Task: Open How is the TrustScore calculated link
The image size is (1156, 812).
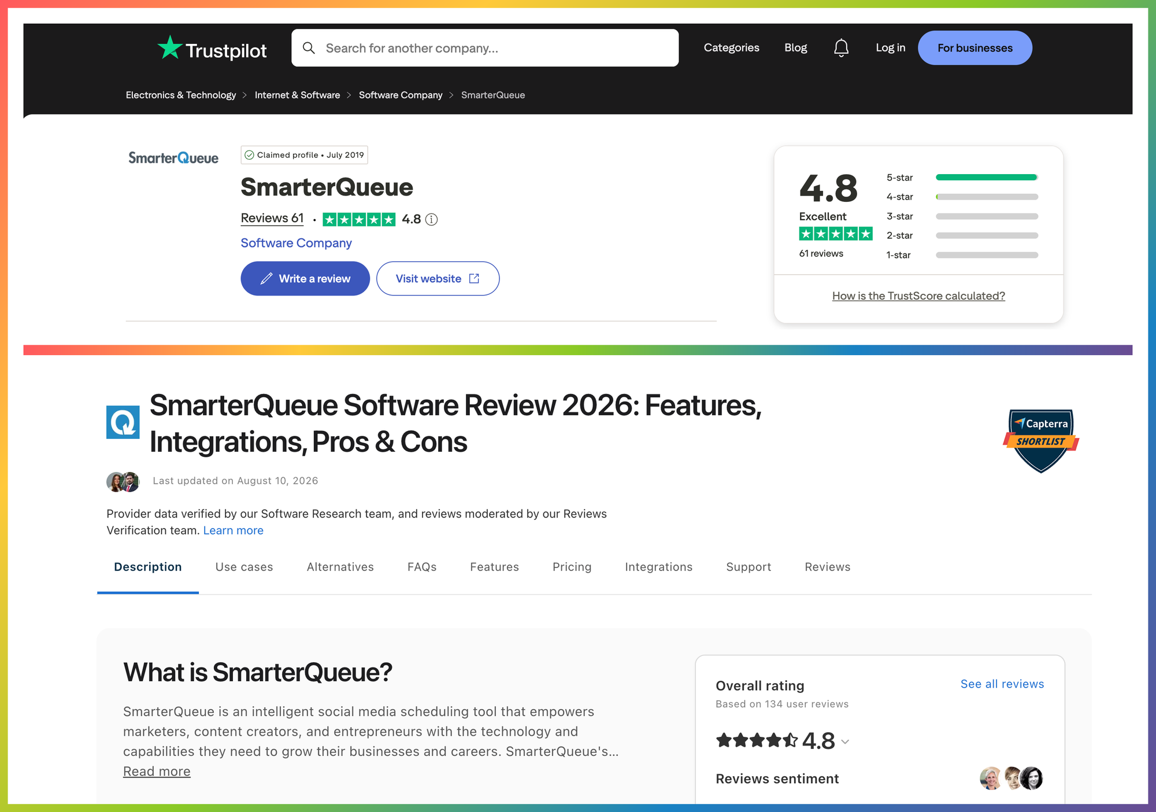Action: (918, 296)
